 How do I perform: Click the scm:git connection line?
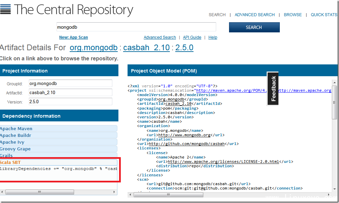click(x=225, y=188)
